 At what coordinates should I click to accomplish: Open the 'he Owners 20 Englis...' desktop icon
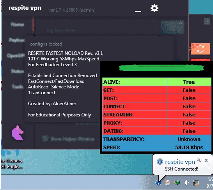coord(12,159)
